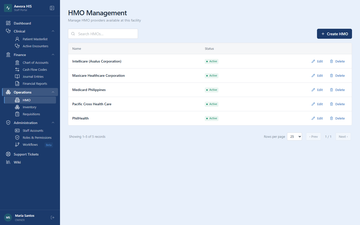Collapse the Operations section chevron
This screenshot has height=225, width=360.
[x=53, y=92]
